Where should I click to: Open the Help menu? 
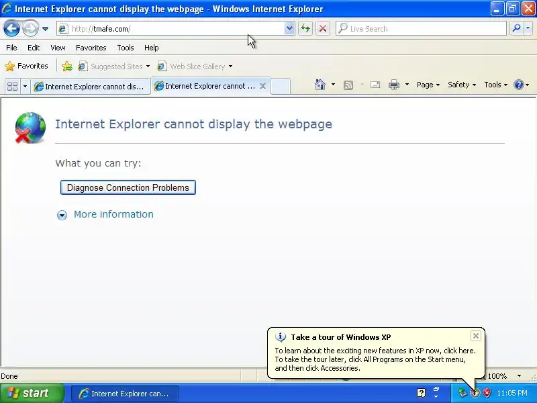pos(152,48)
